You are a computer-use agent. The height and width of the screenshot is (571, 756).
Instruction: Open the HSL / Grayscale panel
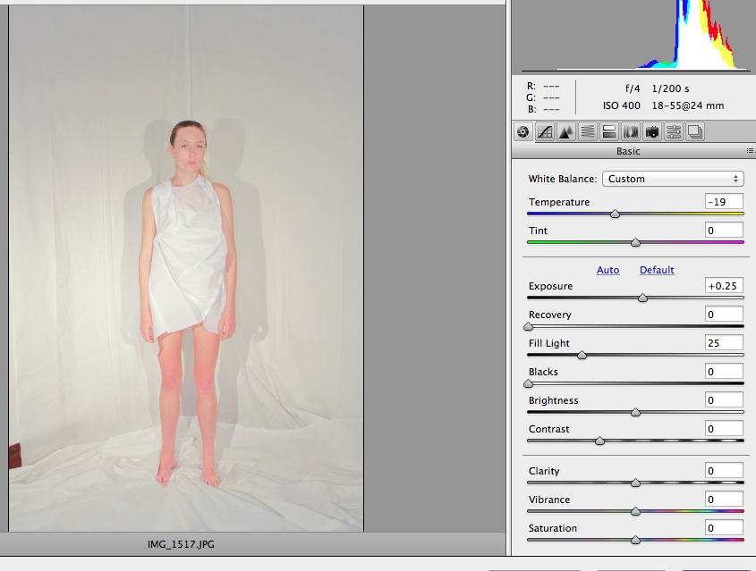(588, 131)
